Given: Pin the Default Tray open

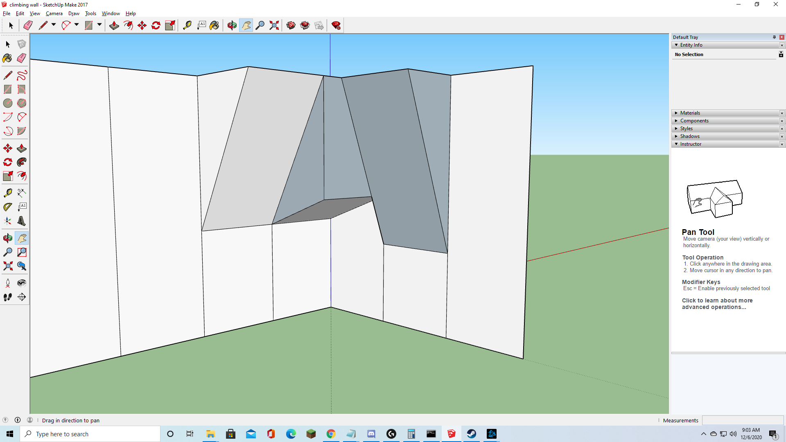Looking at the screenshot, I should [x=774, y=37].
